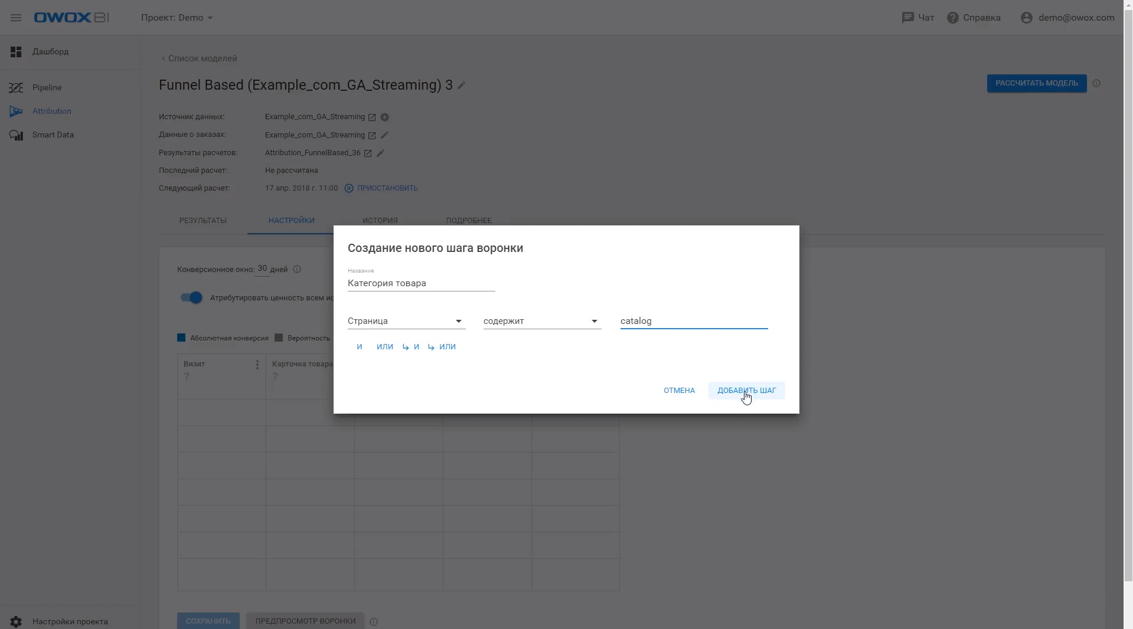Expand the содержит condition dropdown
The height and width of the screenshot is (629, 1133).
coord(541,321)
